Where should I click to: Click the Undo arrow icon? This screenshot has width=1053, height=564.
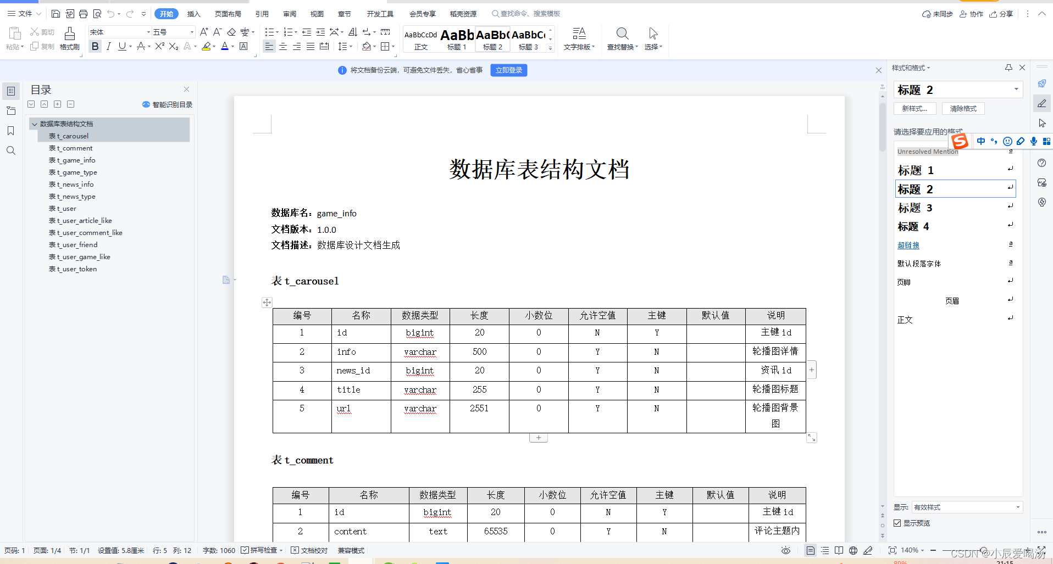[x=111, y=14]
